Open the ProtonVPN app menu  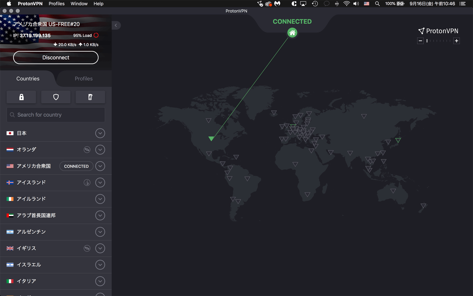[x=30, y=4]
